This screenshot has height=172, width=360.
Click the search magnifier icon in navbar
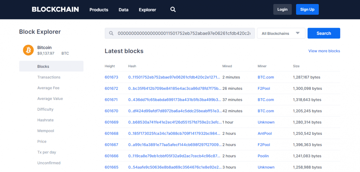coord(173,10)
